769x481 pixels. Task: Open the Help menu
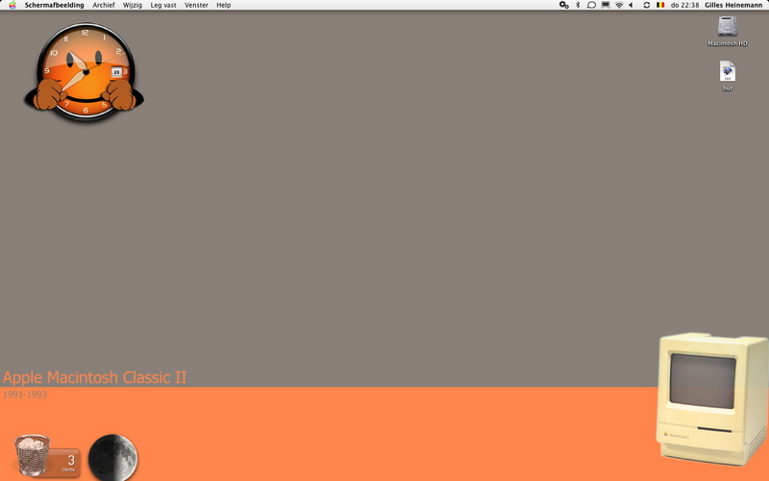[224, 5]
